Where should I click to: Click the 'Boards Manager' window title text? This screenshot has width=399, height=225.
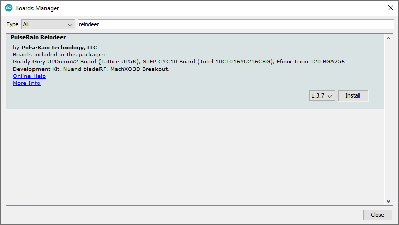[x=37, y=8]
